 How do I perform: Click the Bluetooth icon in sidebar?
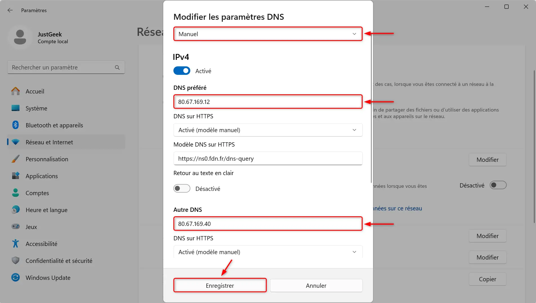16,125
